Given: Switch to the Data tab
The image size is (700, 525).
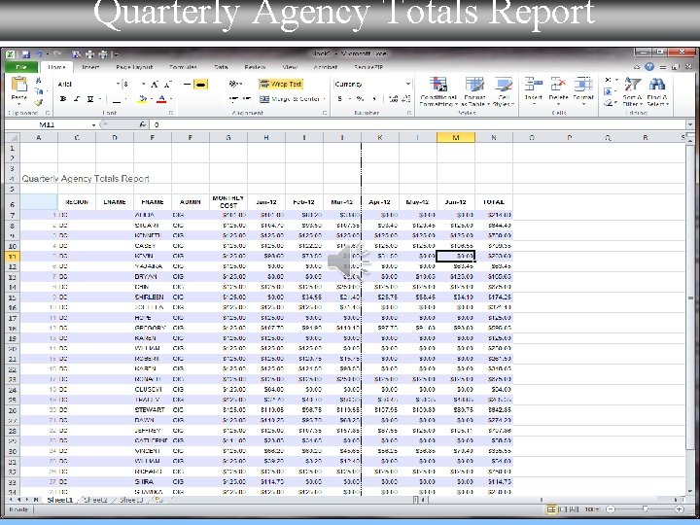Looking at the screenshot, I should [221, 67].
